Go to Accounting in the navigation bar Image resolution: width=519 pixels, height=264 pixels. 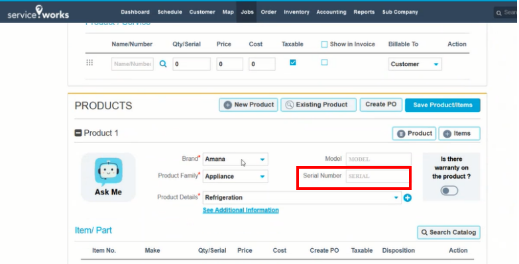tap(331, 12)
